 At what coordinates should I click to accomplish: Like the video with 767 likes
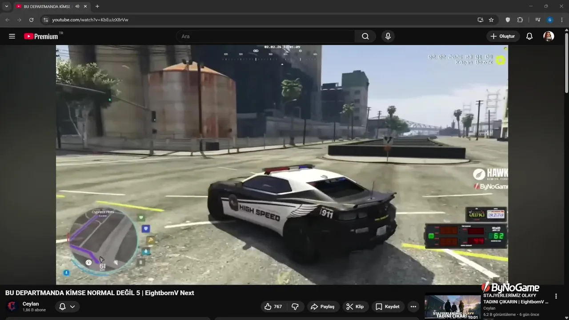click(x=273, y=307)
